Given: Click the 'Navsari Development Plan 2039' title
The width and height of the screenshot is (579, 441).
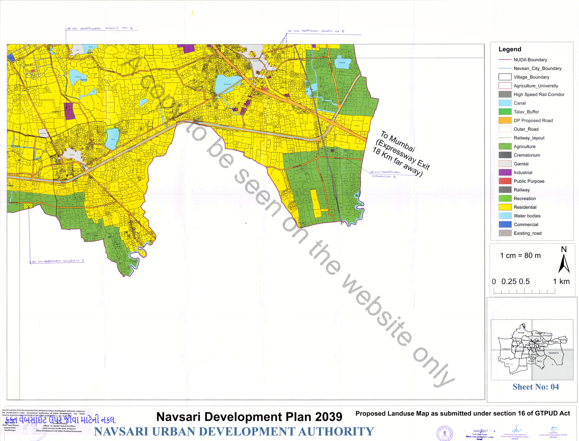Looking at the screenshot, I should 249,417.
